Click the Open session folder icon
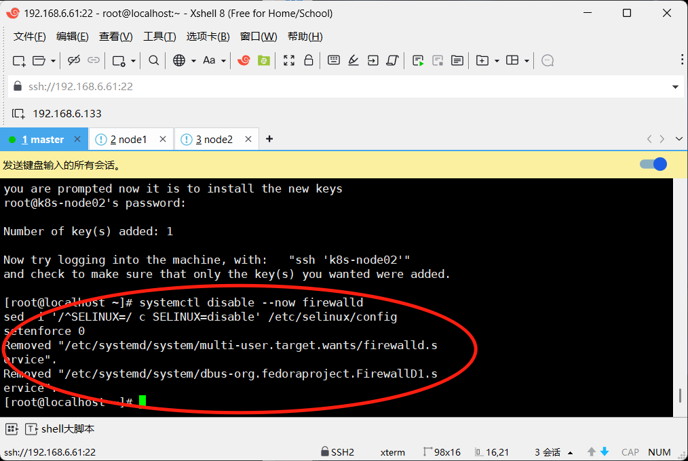The width and height of the screenshot is (688, 461). (39, 60)
